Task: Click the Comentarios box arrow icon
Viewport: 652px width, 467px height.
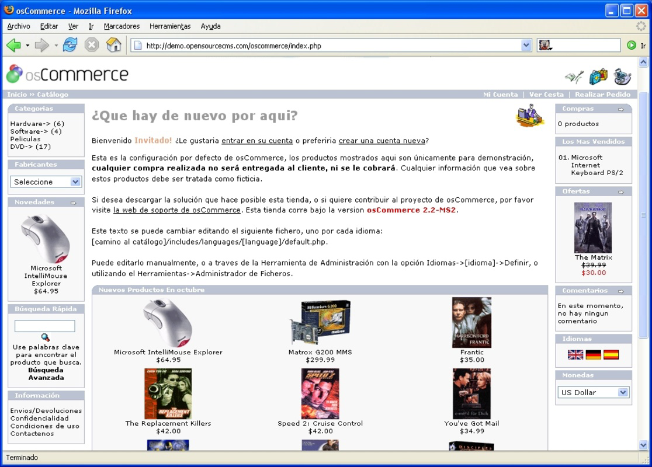Action: 621,291
